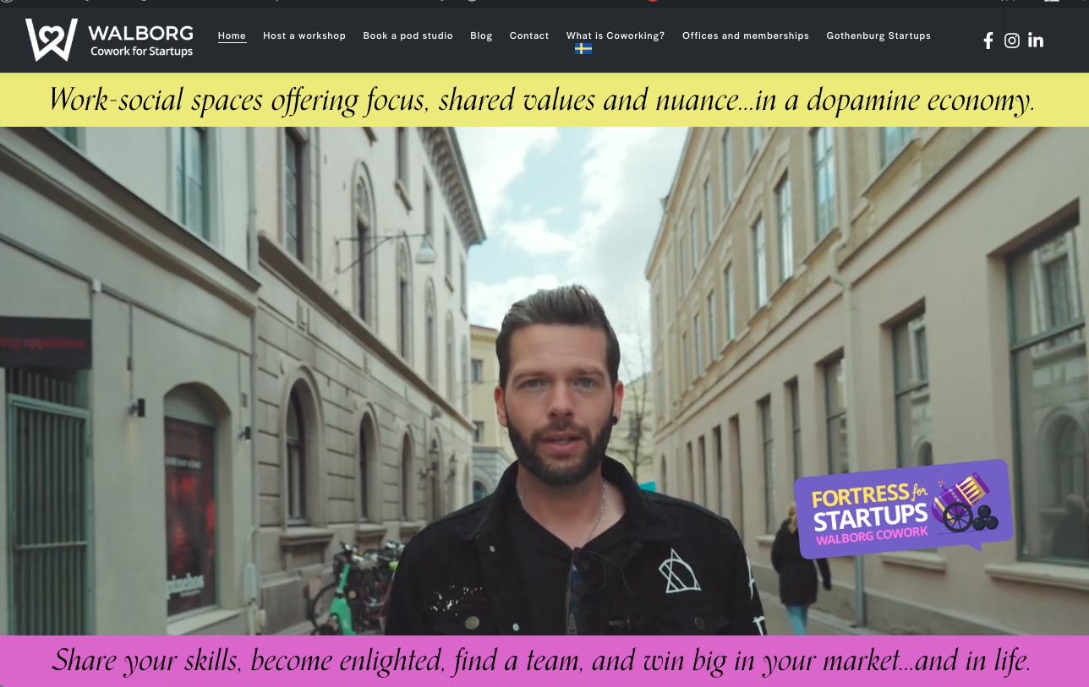Image resolution: width=1089 pixels, height=687 pixels.
Task: Switch language using the Swedish flag
Action: [583, 49]
